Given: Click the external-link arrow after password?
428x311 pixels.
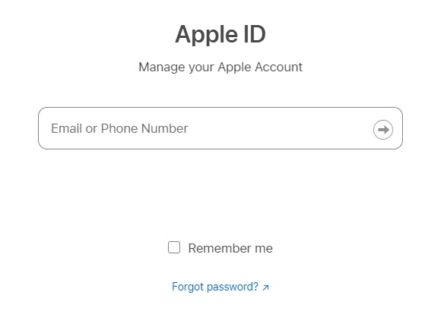Looking at the screenshot, I should pyautogui.click(x=265, y=287).
